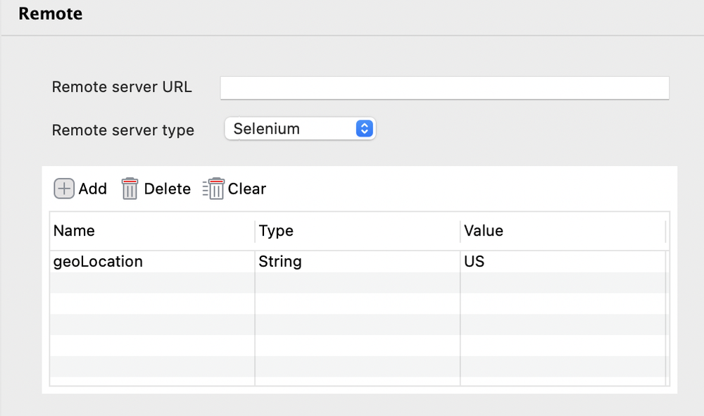This screenshot has height=416, width=704.
Task: Click the Type column header
Action: tap(277, 231)
